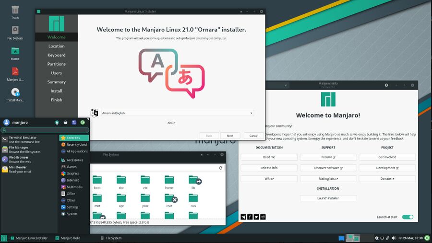This screenshot has width=432, height=243.
Task: Click the log out icon in whisker menu
Action: pyautogui.click(x=83, y=123)
